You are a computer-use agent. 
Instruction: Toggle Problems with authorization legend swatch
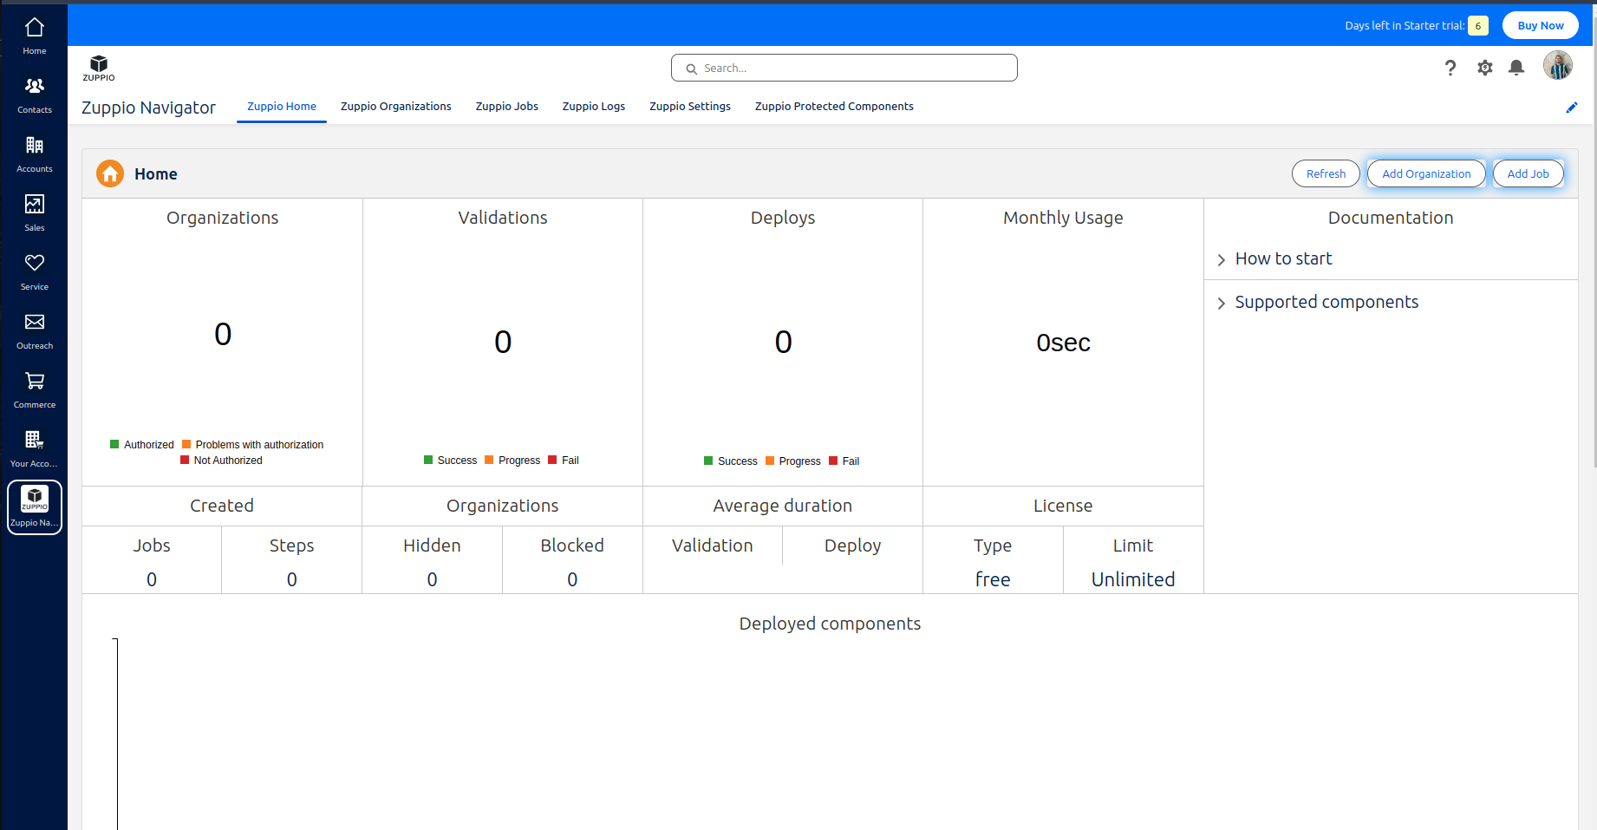point(186,444)
